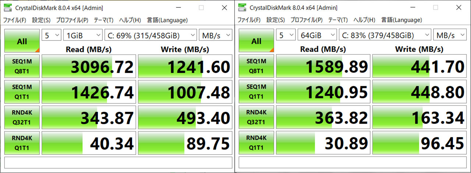Open テーマ(T) menu in left window
The height and width of the screenshot is (173, 471).
pos(103,20)
